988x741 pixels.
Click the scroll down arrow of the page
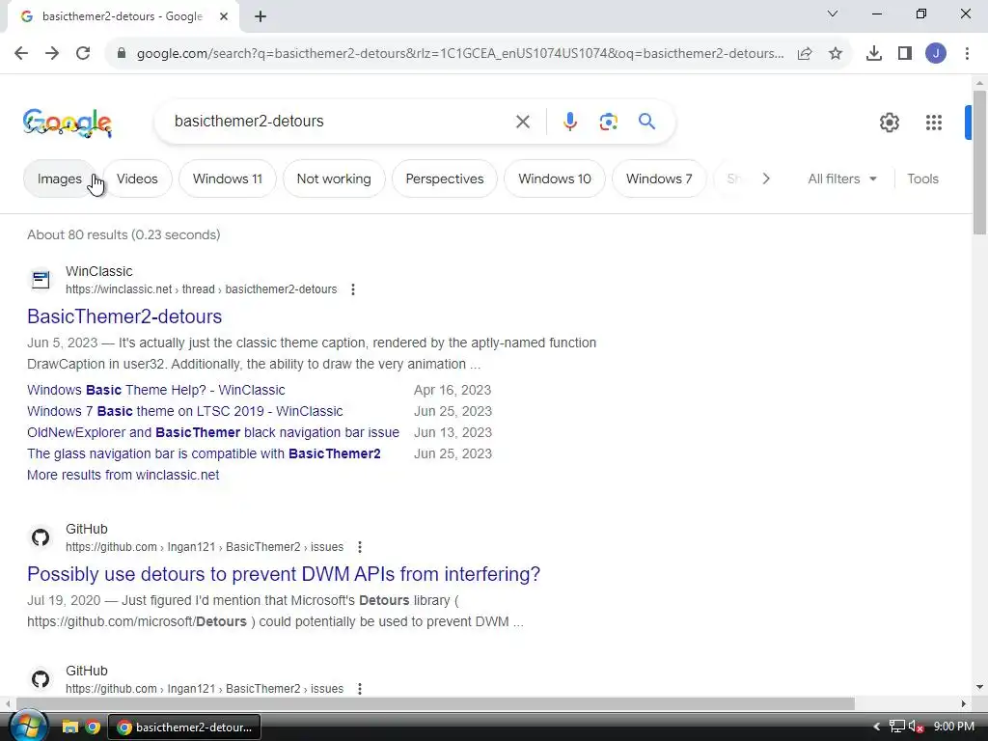click(x=979, y=687)
